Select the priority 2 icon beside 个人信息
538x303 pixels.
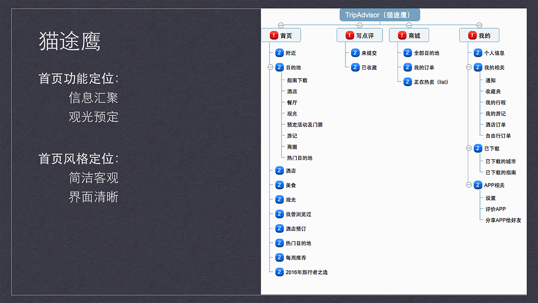pyautogui.click(x=478, y=53)
